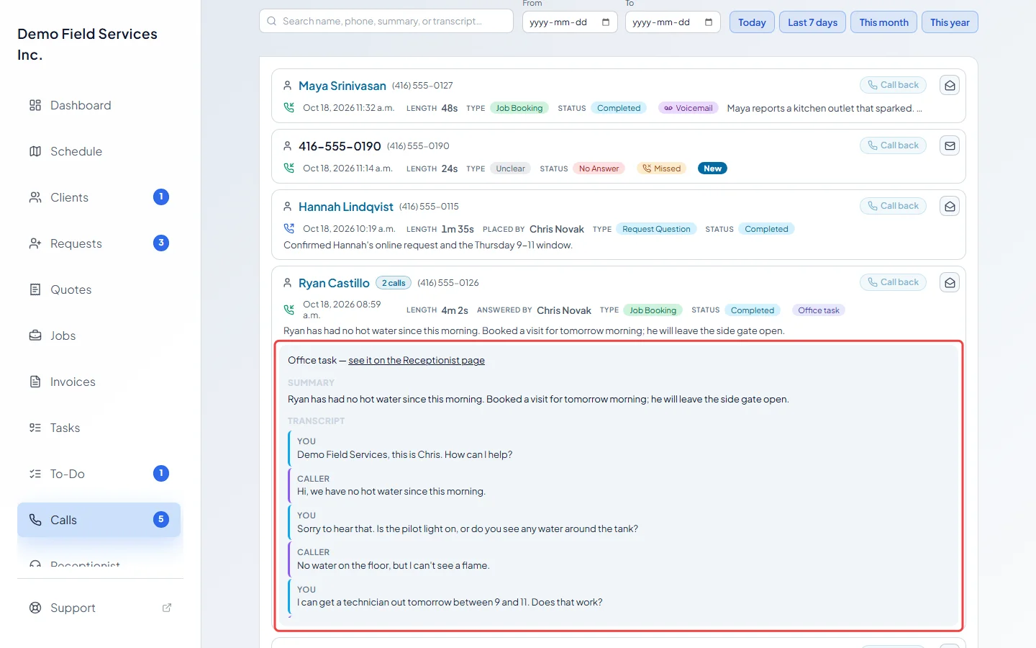Open the Invoices page

click(x=99, y=382)
